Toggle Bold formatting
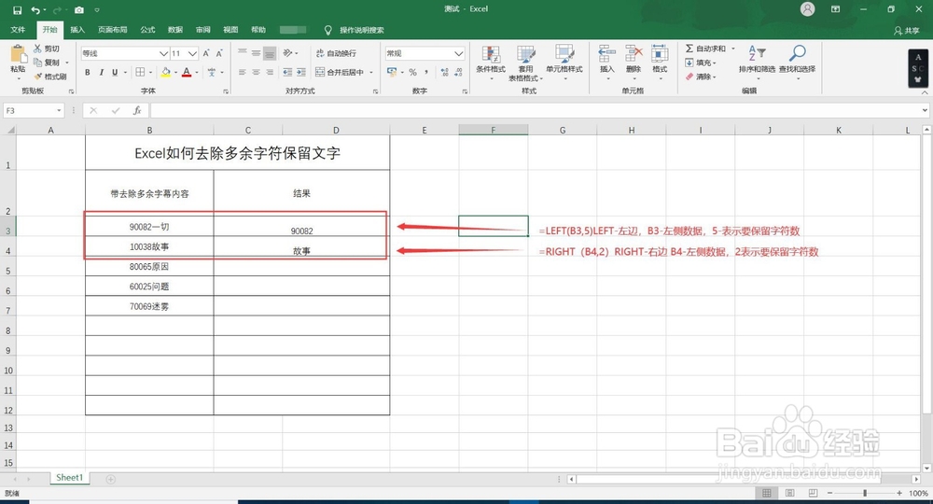This screenshot has height=504, width=933. pos(88,72)
